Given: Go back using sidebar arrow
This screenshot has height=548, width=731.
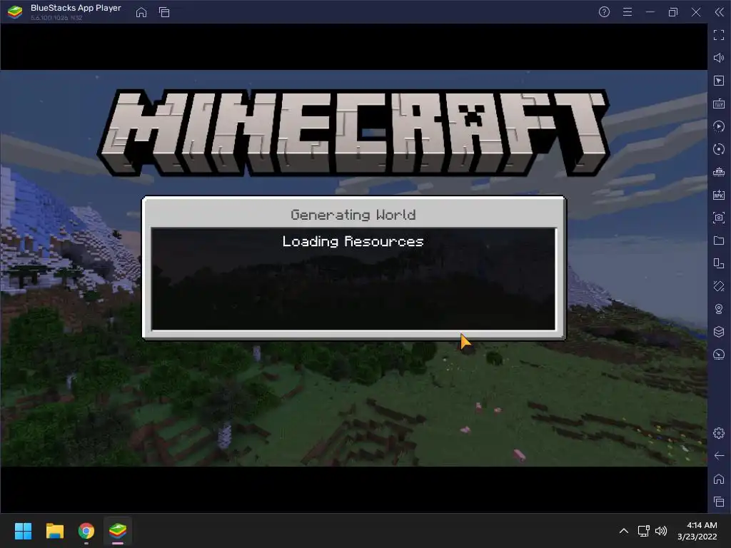Looking at the screenshot, I should click(719, 456).
